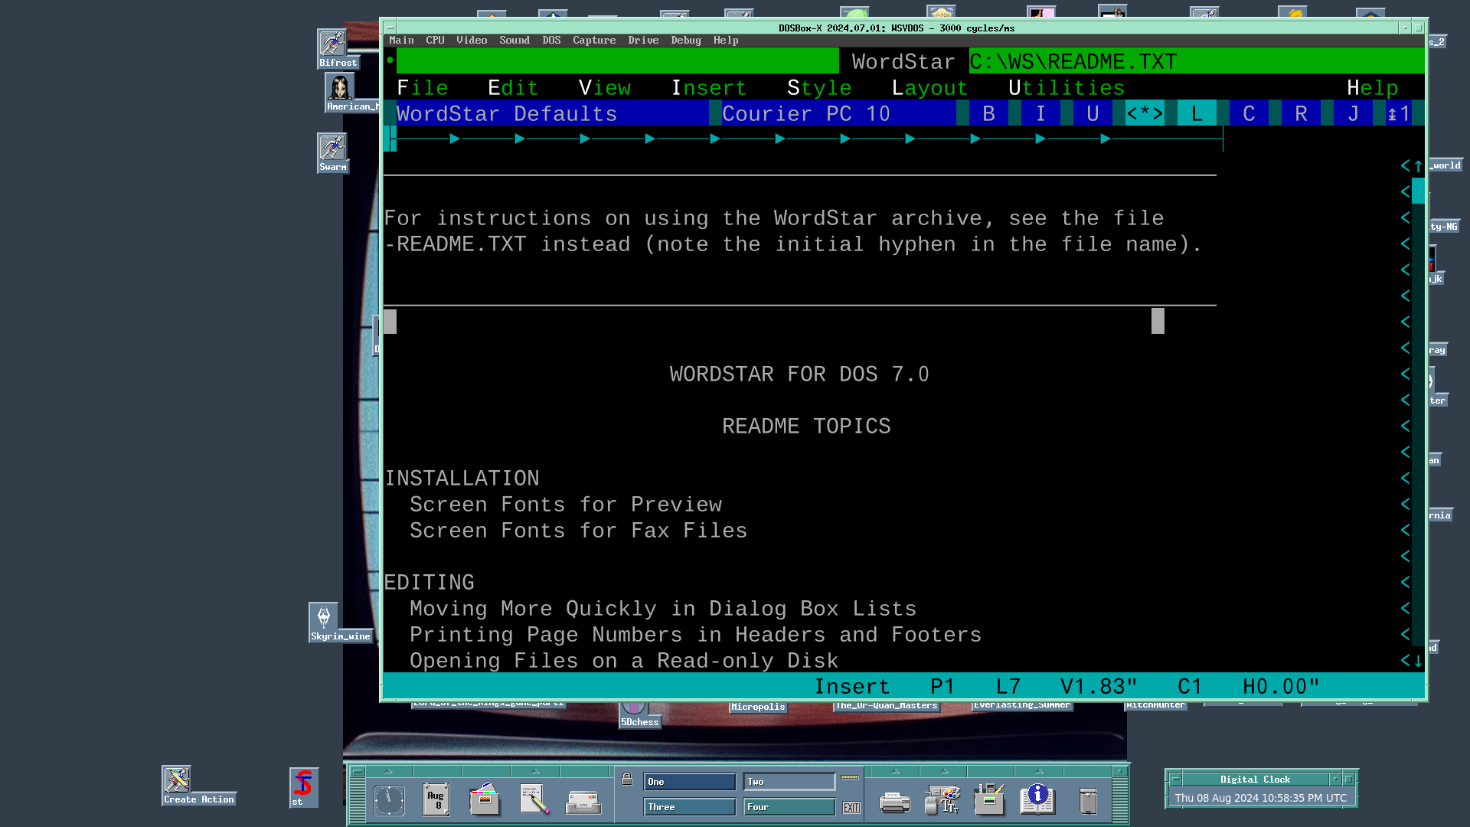Expand subpanel arrow above style manager icon
The image size is (1470, 827).
point(943,771)
